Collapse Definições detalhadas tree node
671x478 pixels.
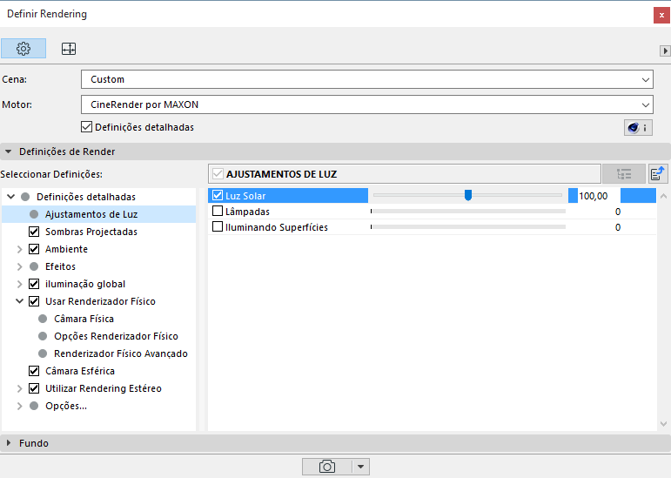(x=11, y=197)
